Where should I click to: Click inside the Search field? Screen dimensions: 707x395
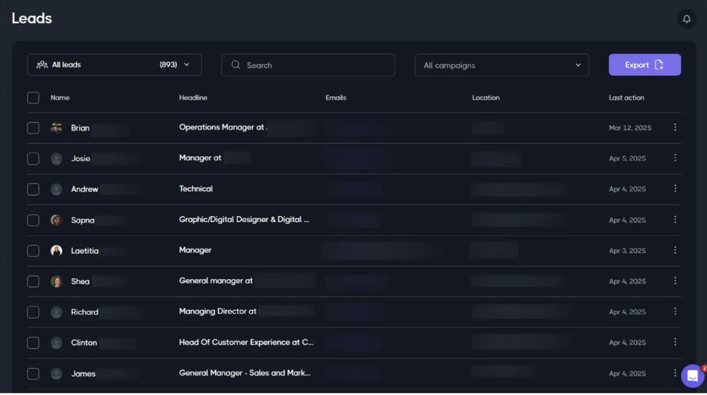[x=308, y=65]
